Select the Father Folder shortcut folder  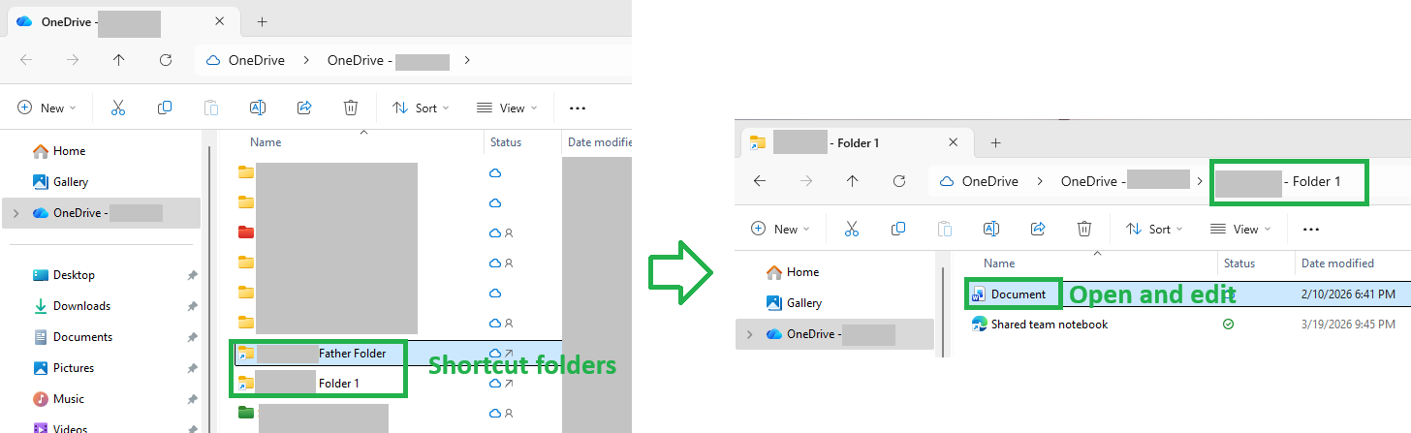(x=319, y=354)
